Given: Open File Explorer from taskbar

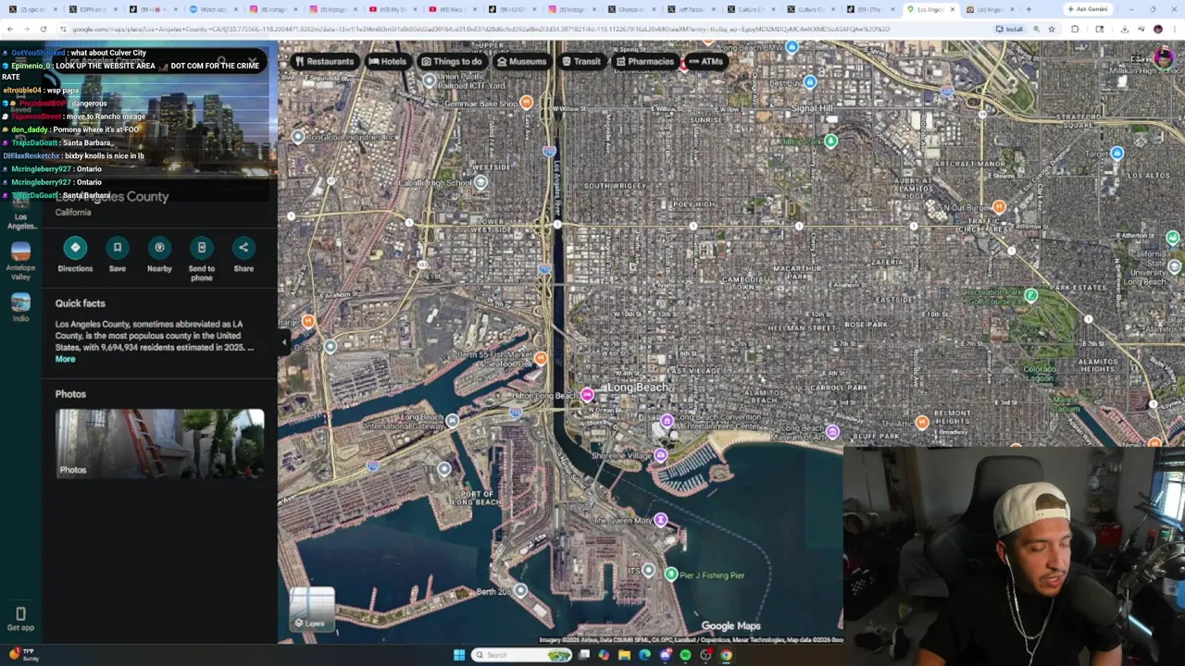Looking at the screenshot, I should [624, 655].
